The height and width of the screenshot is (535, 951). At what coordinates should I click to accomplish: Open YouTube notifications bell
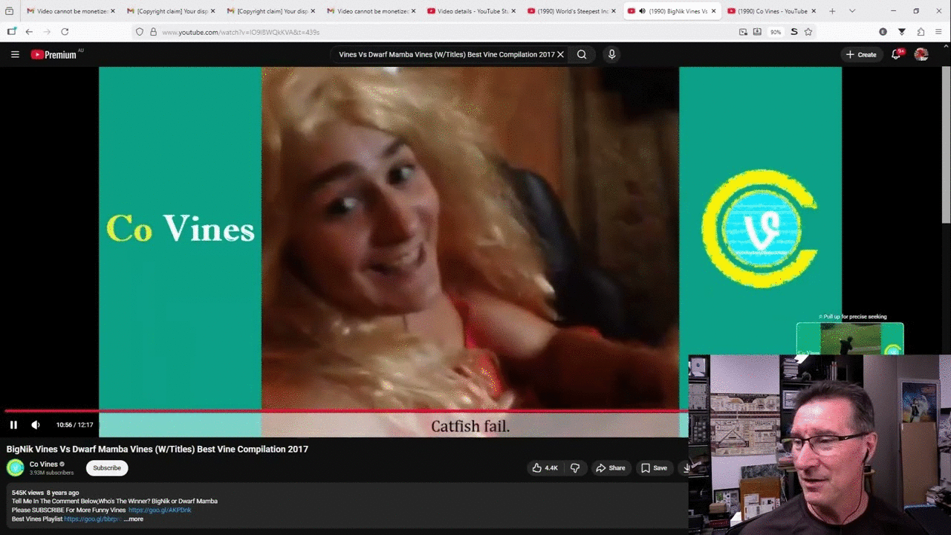click(x=896, y=54)
